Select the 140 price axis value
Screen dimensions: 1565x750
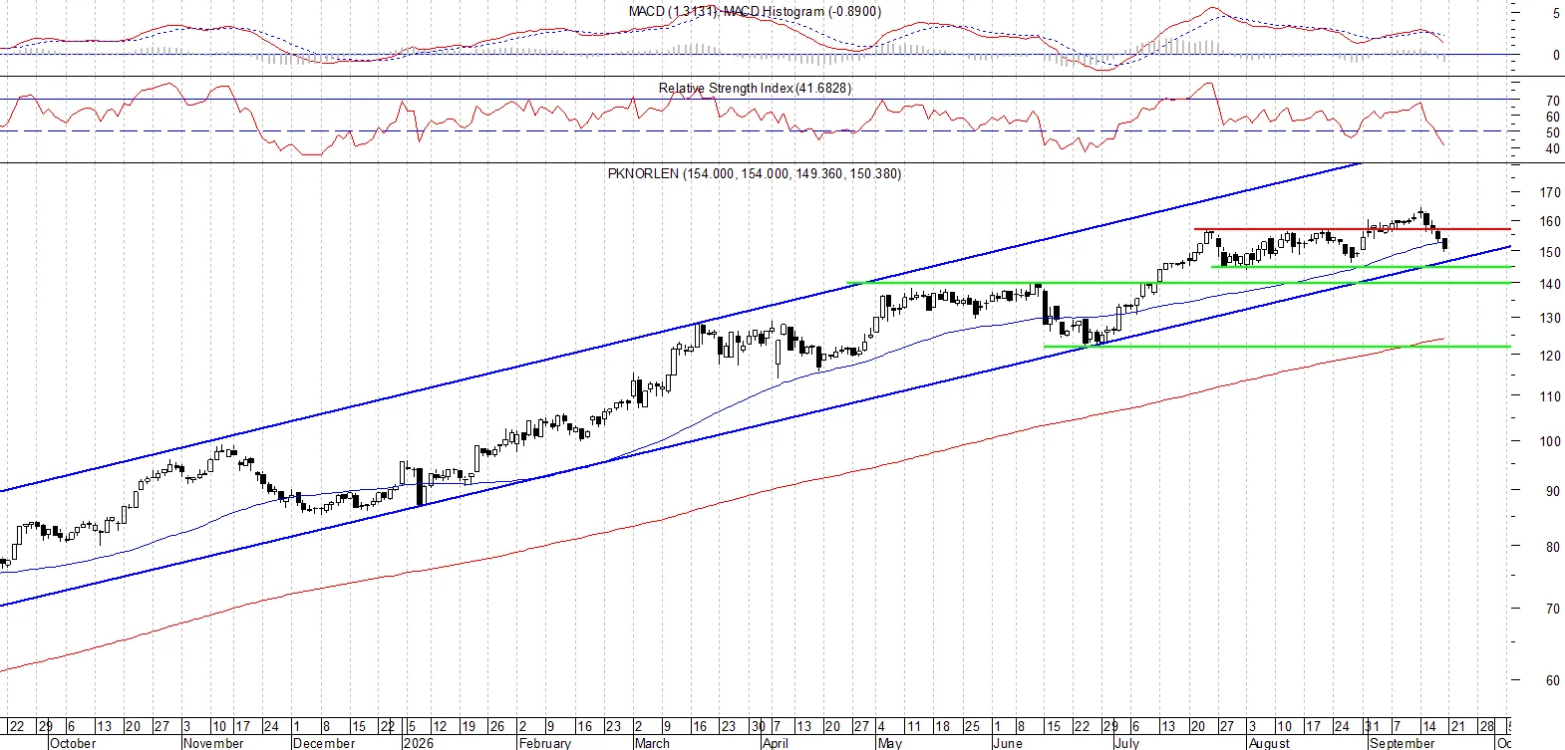click(1550, 284)
